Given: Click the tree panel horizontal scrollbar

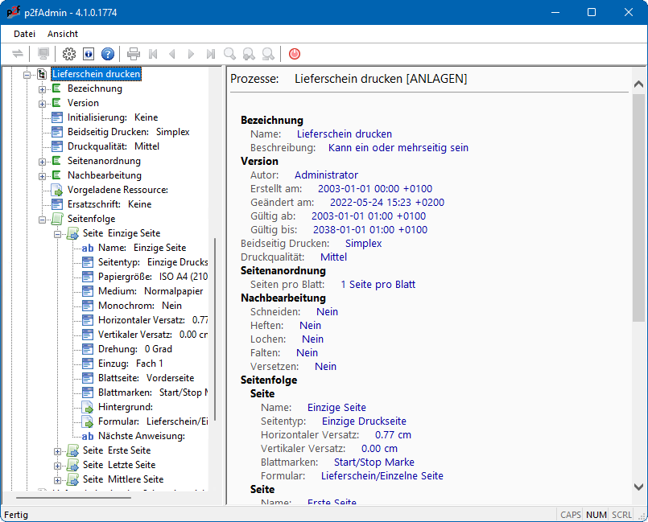Looking at the screenshot, I should 72,498.
